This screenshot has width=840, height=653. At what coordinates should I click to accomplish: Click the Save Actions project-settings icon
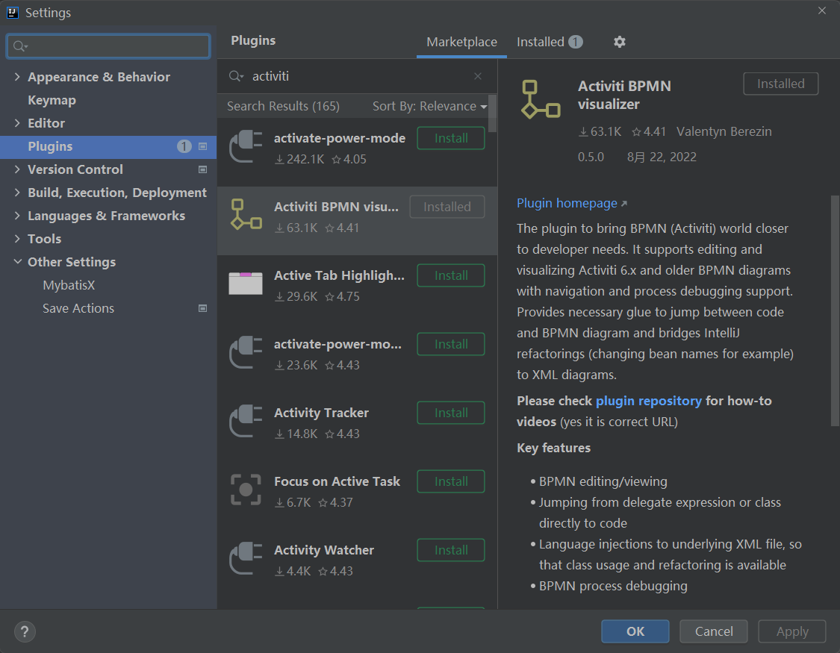pyautogui.click(x=203, y=308)
